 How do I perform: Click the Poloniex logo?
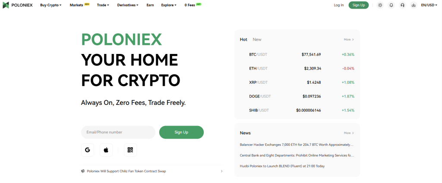click(18, 5)
